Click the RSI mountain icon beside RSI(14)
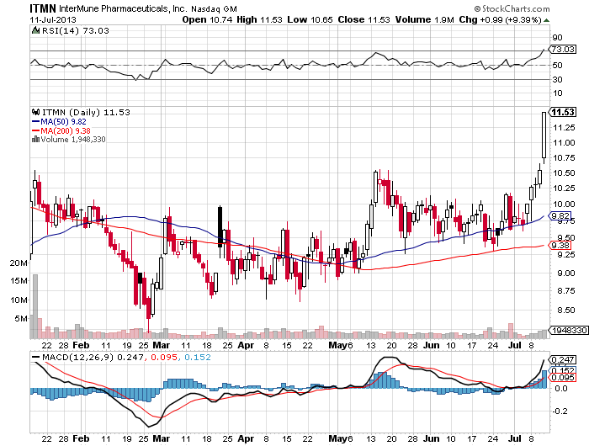The height and width of the screenshot is (446, 589). coord(35,30)
